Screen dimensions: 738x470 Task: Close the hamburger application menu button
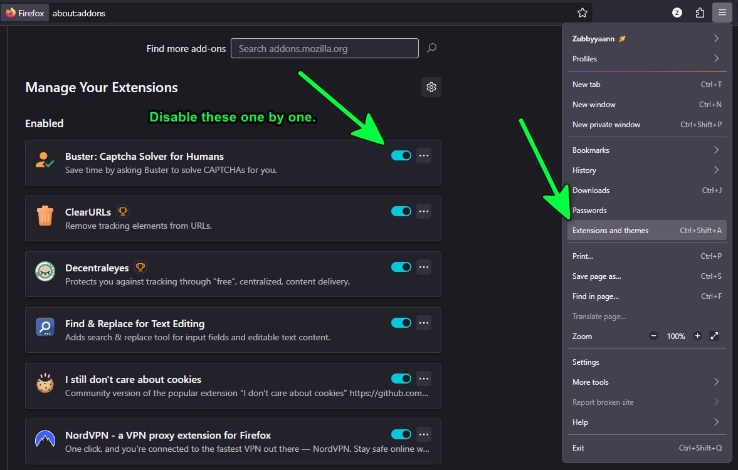click(722, 13)
